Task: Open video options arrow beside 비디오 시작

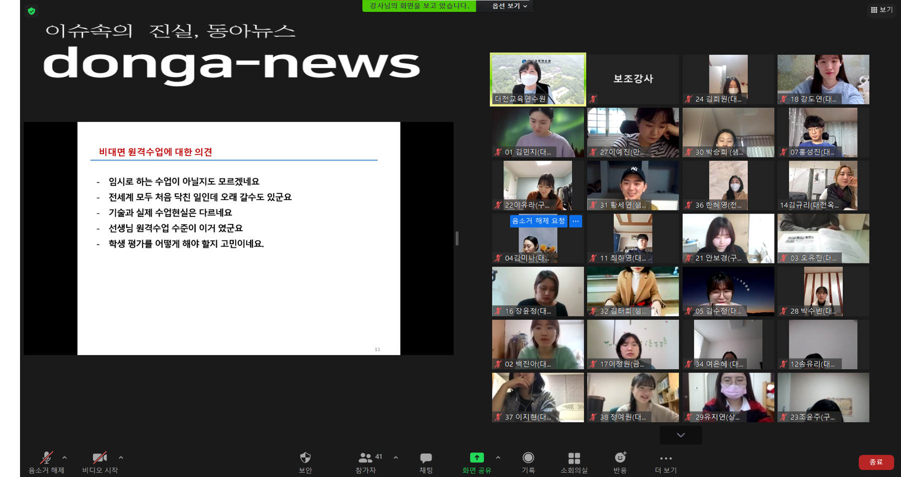Action: point(121,457)
